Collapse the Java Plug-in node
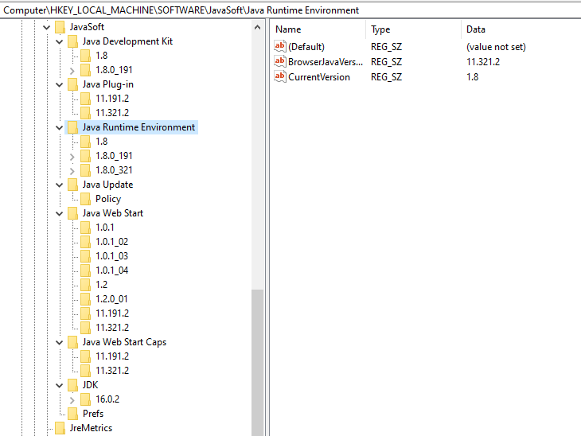Screen dimensions: 581x436 [59, 84]
